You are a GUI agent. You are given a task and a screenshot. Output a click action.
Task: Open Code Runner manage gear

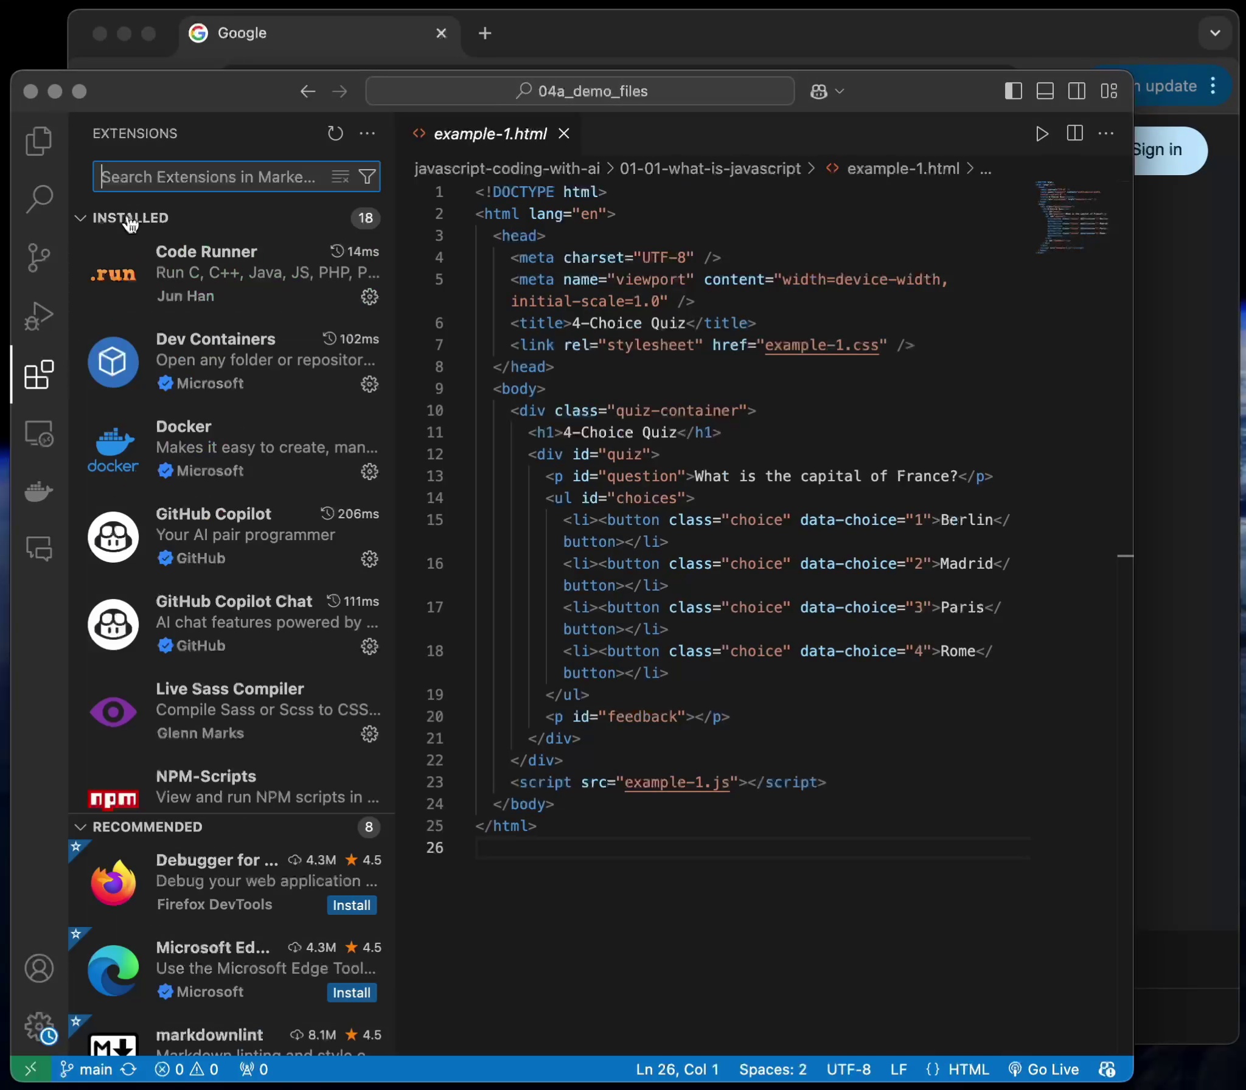click(x=370, y=296)
